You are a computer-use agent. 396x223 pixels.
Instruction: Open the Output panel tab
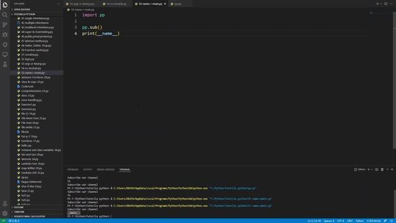87,169
